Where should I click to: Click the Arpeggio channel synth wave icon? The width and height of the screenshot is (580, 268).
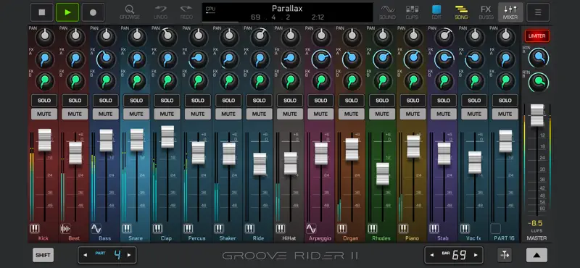(311, 228)
